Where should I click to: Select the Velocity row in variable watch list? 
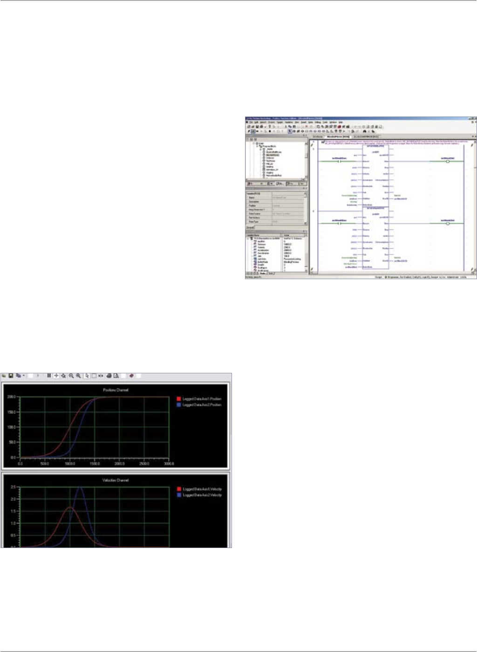point(275,247)
